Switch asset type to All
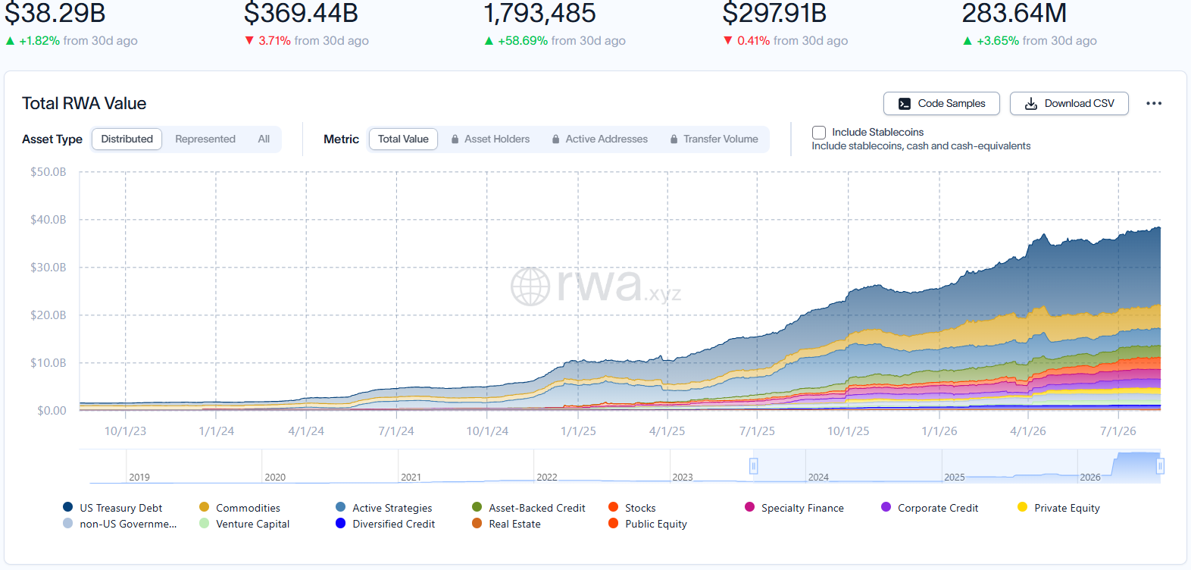Image resolution: width=1191 pixels, height=570 pixels. coord(264,139)
